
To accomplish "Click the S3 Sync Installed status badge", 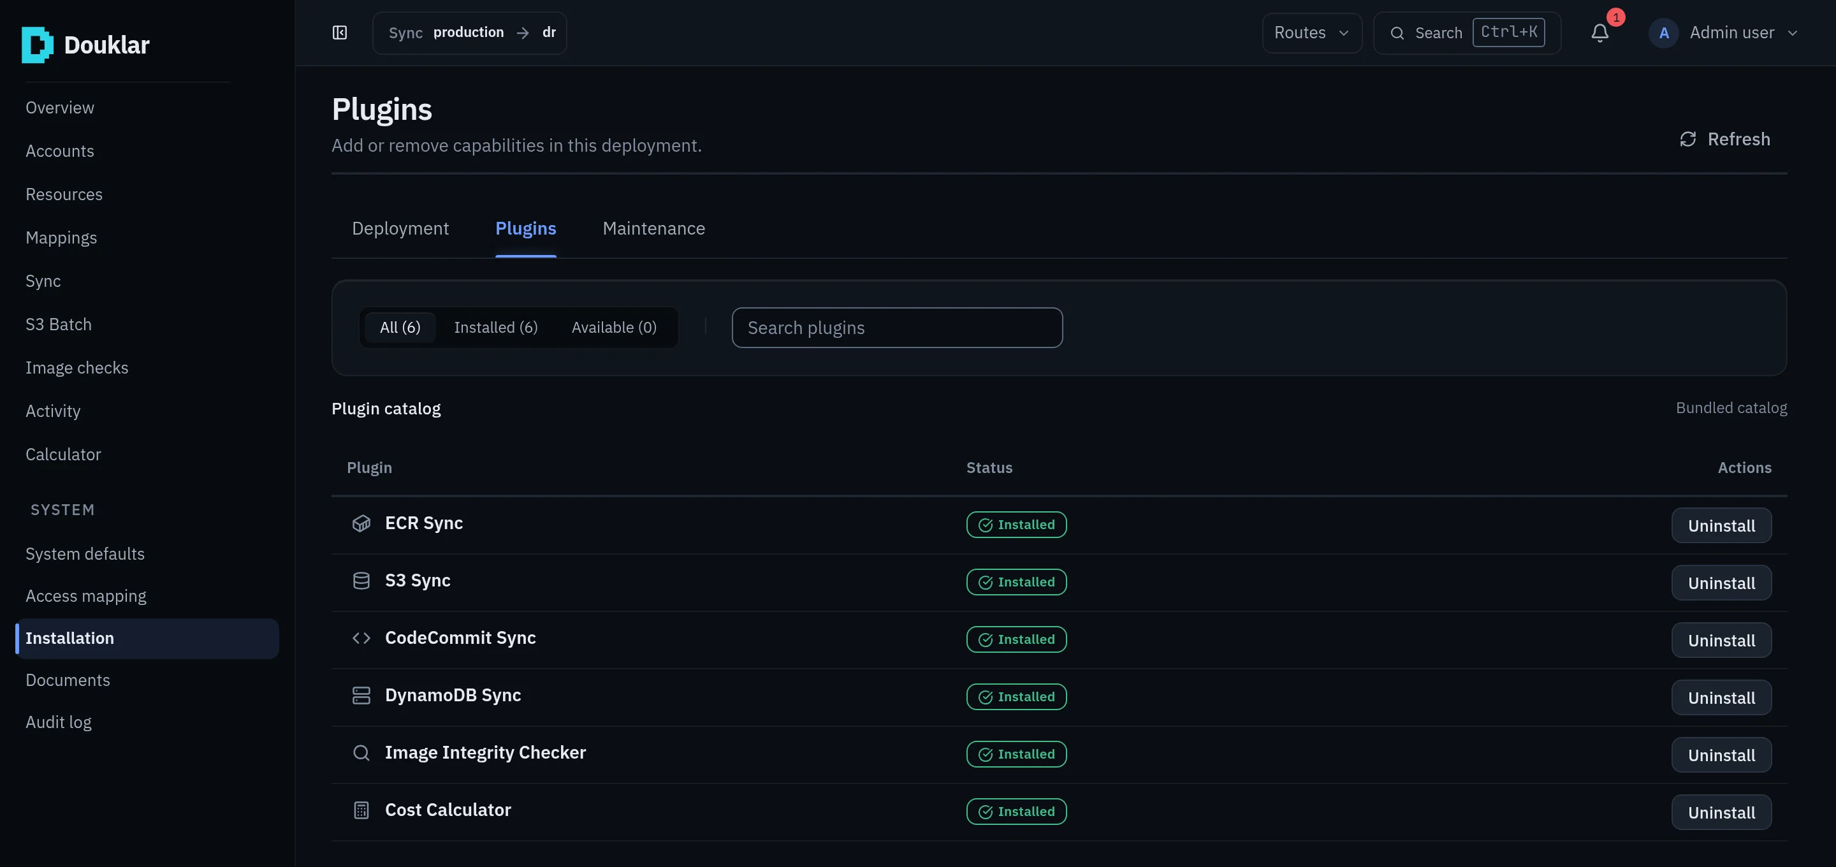I will click(x=1016, y=582).
